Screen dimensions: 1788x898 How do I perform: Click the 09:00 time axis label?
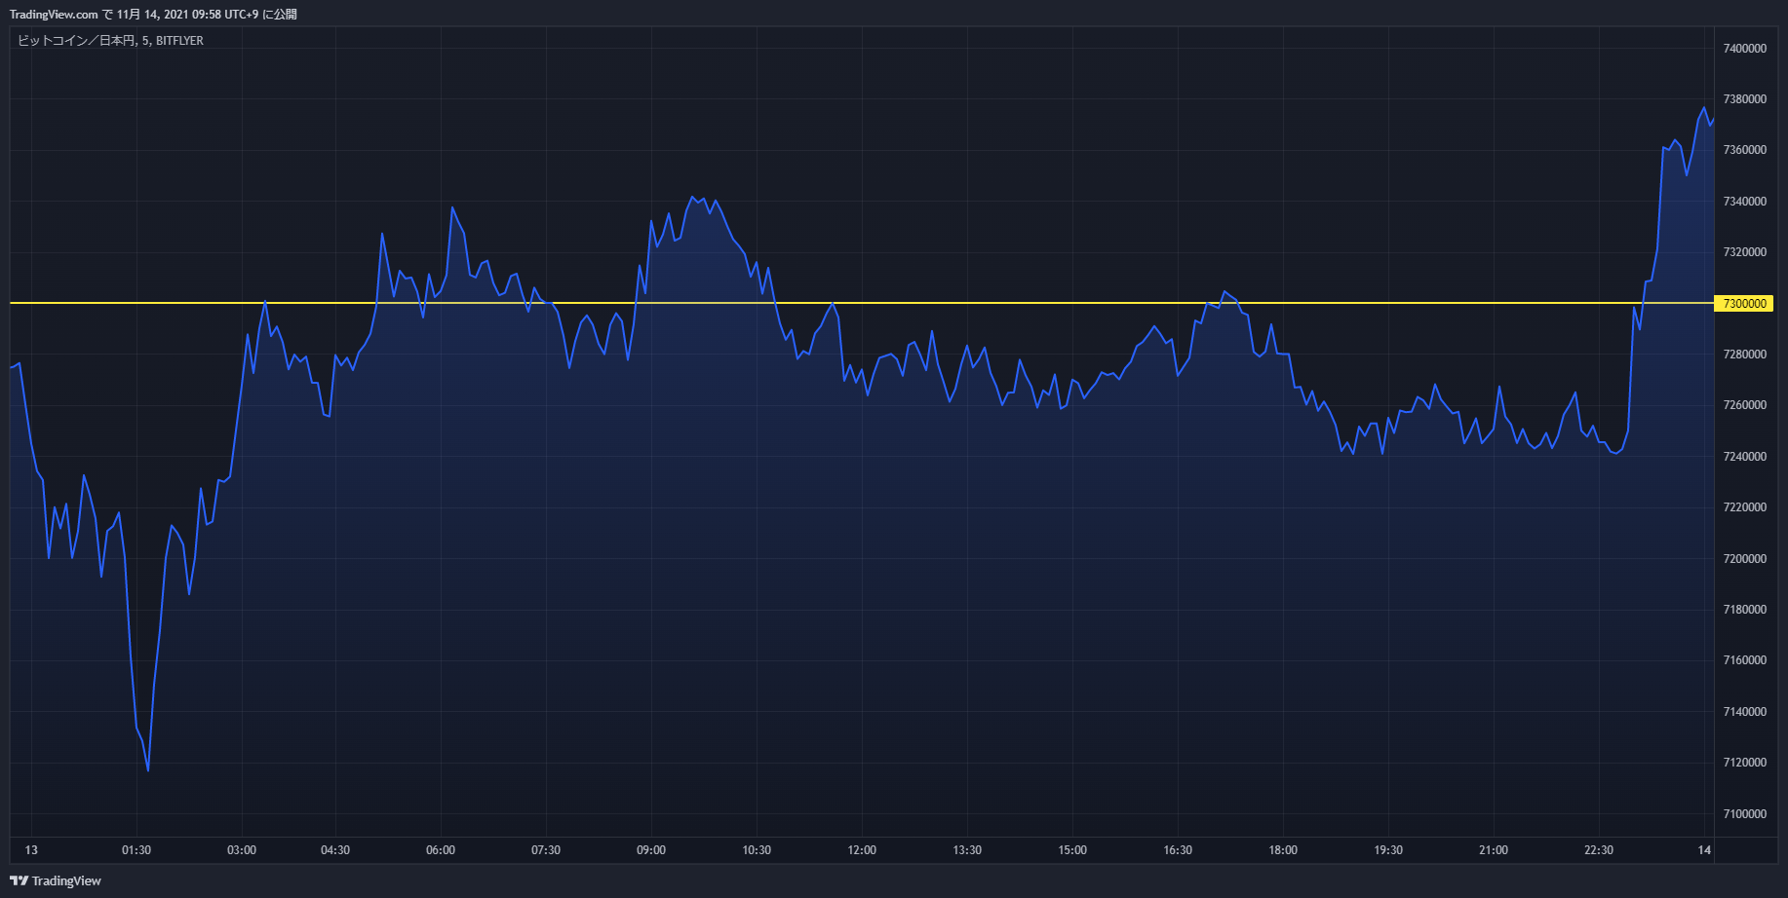click(651, 850)
